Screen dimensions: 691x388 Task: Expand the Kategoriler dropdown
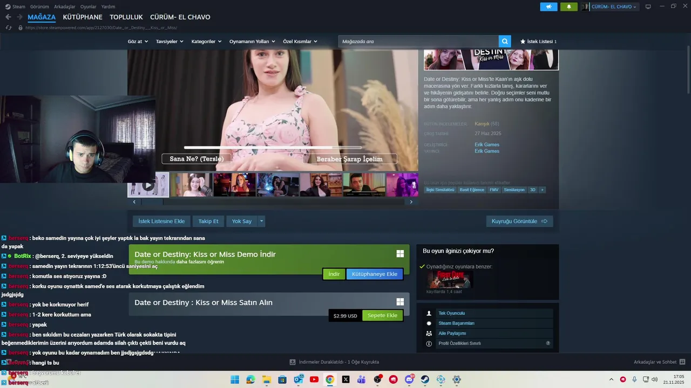pos(206,41)
